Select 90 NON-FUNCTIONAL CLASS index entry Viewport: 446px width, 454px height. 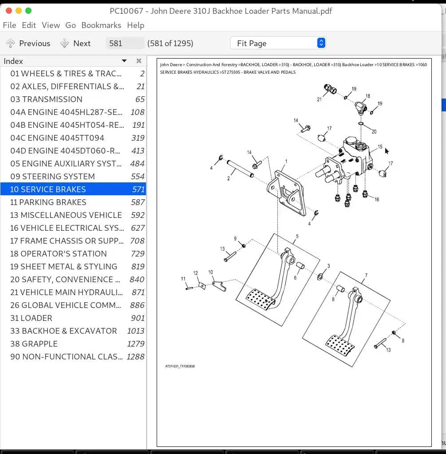pos(73,357)
